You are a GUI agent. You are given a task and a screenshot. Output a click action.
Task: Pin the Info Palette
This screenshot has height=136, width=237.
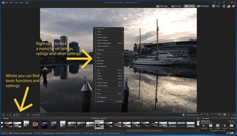point(232,119)
